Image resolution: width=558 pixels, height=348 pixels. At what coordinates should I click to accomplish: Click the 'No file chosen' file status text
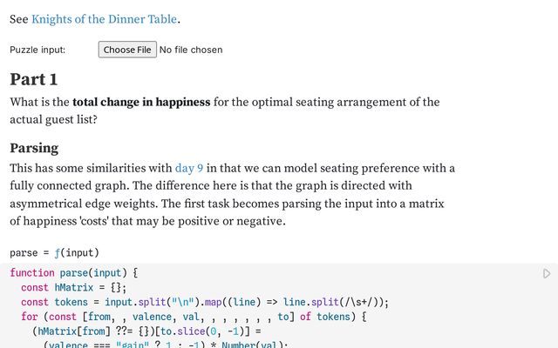[191, 50]
